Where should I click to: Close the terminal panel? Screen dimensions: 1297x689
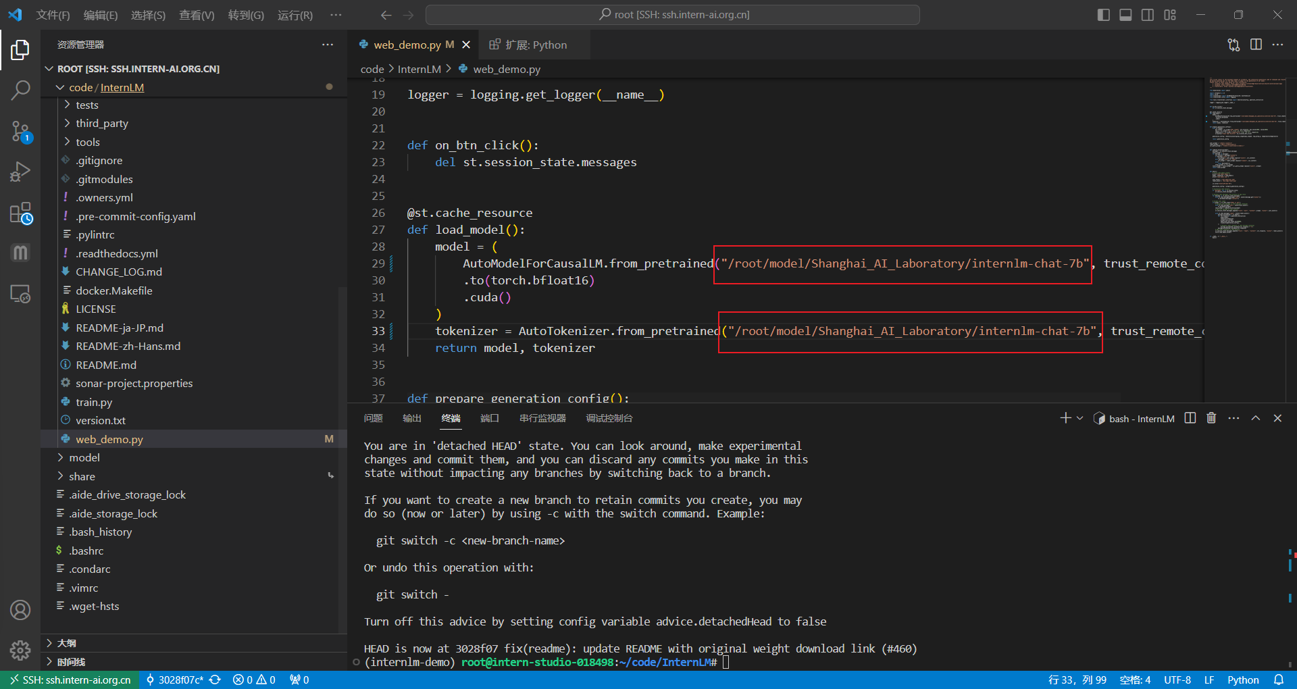point(1277,418)
